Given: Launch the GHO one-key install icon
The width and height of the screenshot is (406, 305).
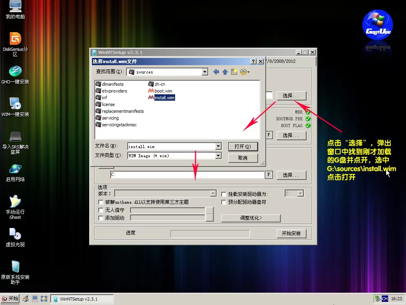Looking at the screenshot, I should pos(15,71).
